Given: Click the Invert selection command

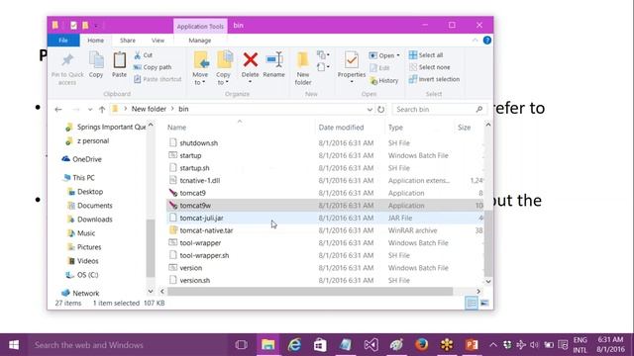Looking at the screenshot, I should click(x=434, y=79).
